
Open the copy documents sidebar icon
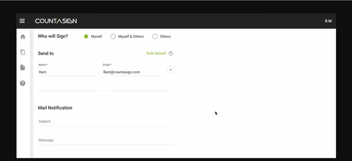click(x=23, y=52)
